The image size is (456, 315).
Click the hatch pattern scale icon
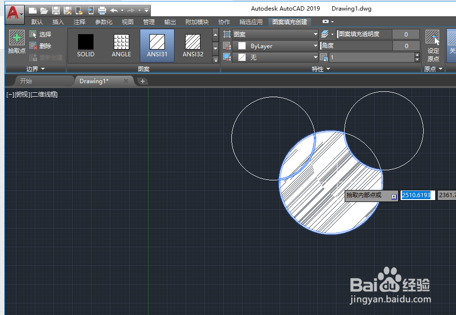(x=323, y=57)
